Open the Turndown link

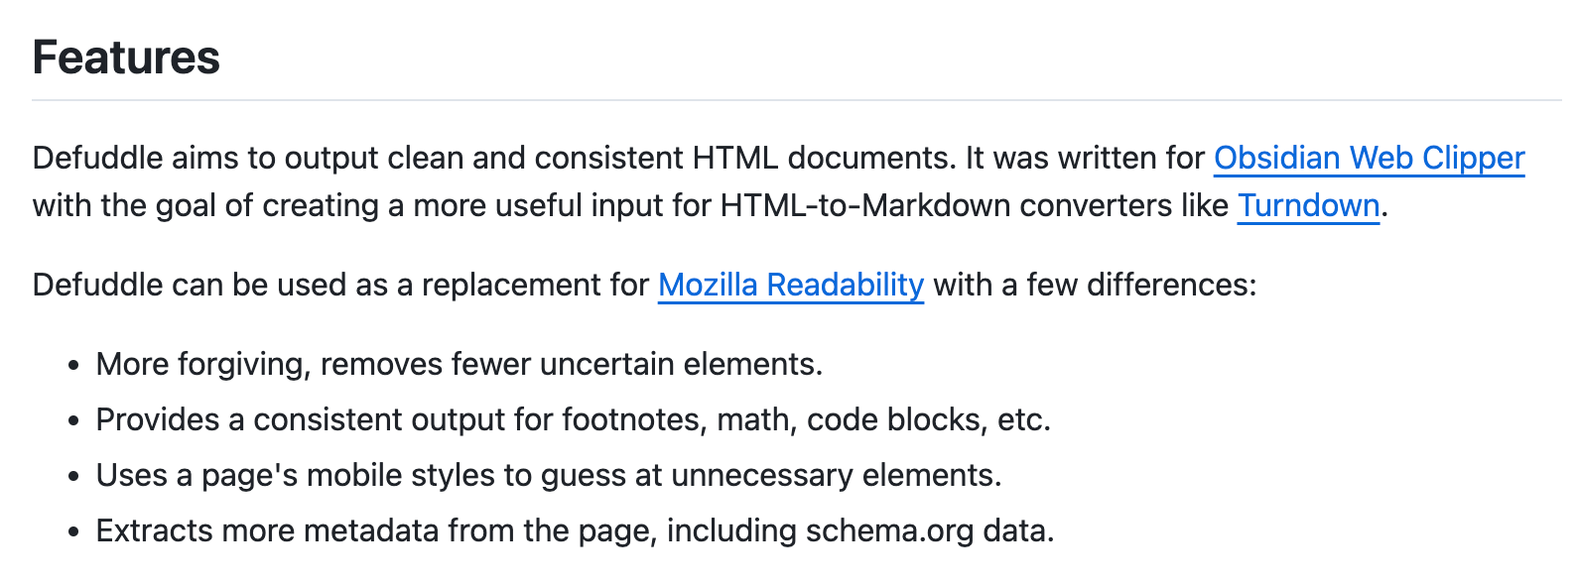tap(1308, 205)
